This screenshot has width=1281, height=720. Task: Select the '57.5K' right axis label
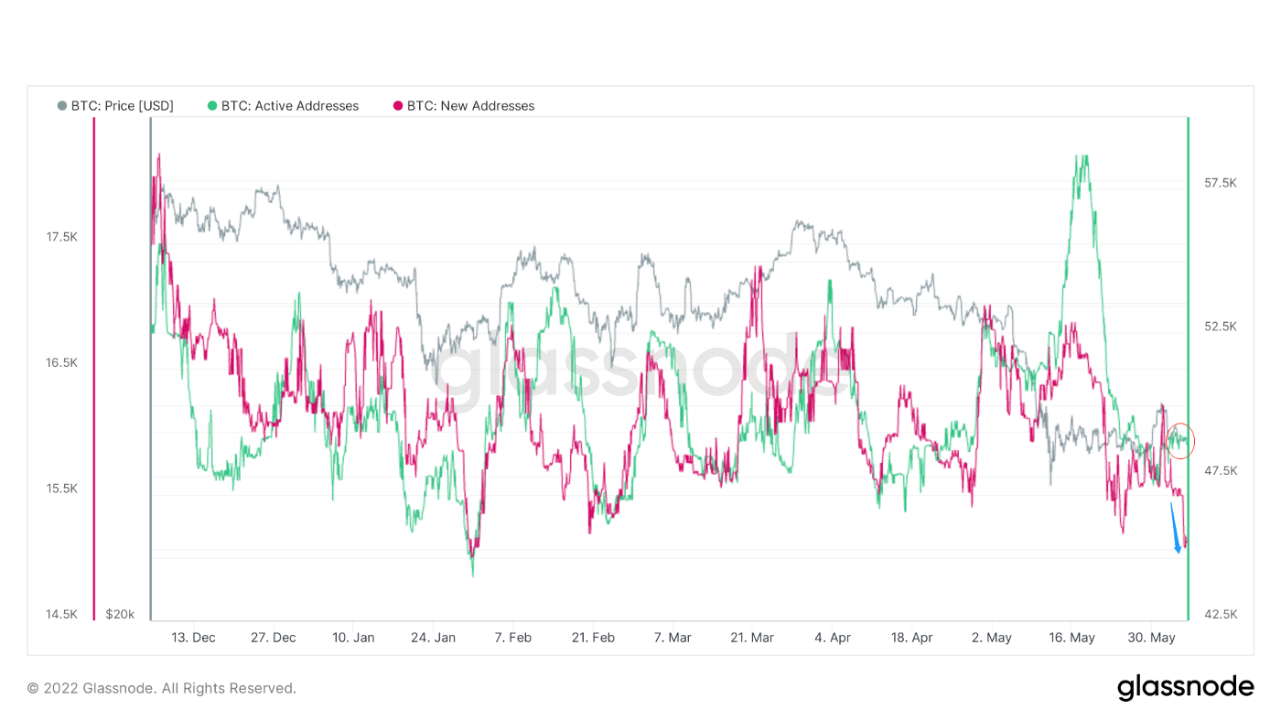[x=1221, y=183]
